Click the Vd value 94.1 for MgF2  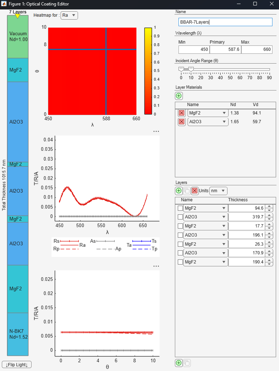click(257, 113)
